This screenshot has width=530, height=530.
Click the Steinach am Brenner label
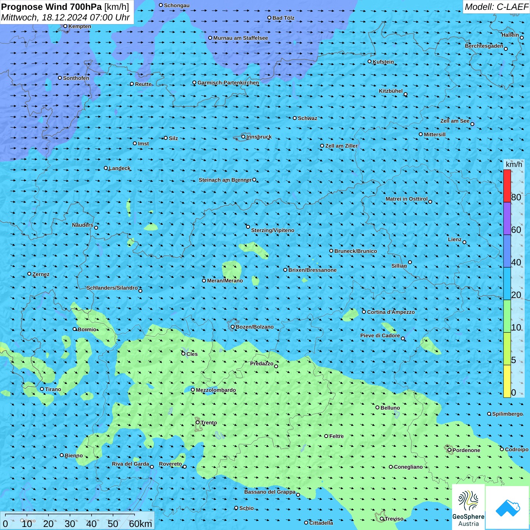[225, 180]
